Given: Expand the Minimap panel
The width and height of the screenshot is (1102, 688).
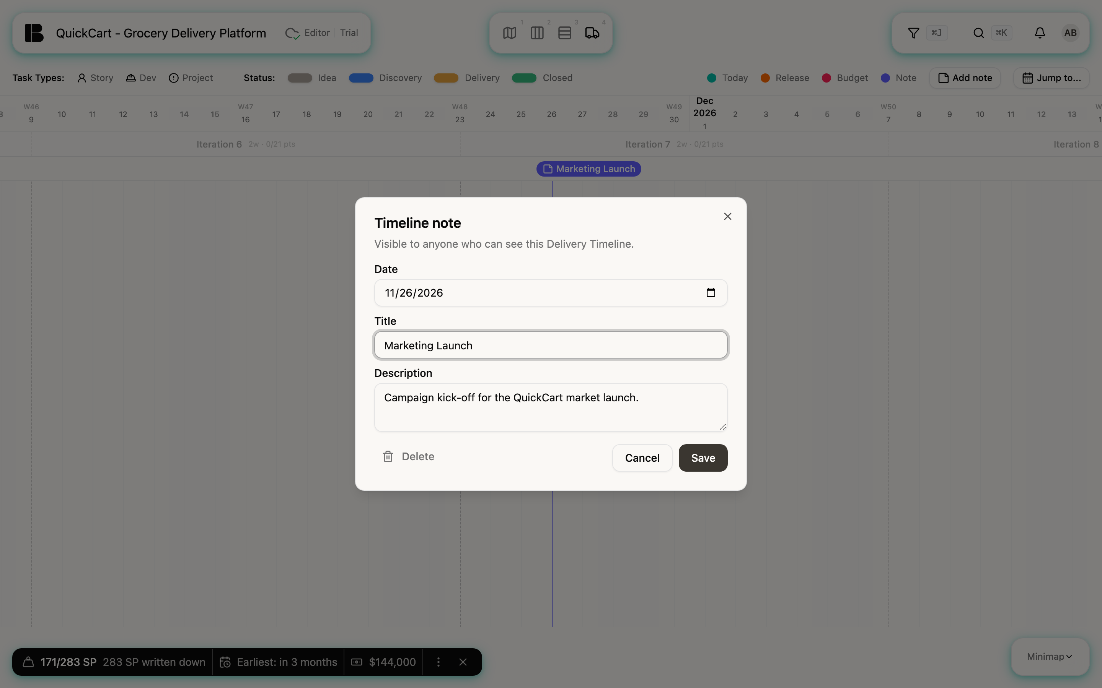Looking at the screenshot, I should tap(1050, 657).
